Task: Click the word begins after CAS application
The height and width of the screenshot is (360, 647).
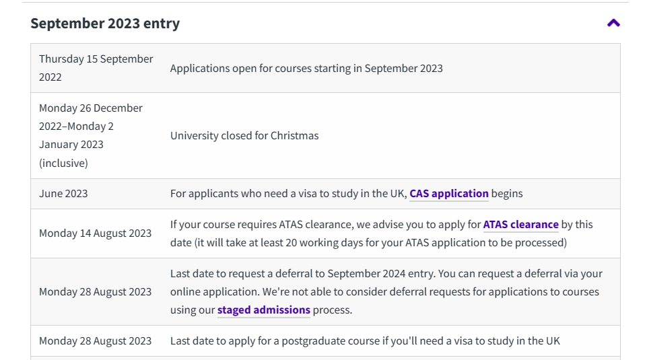Action: click(x=507, y=194)
